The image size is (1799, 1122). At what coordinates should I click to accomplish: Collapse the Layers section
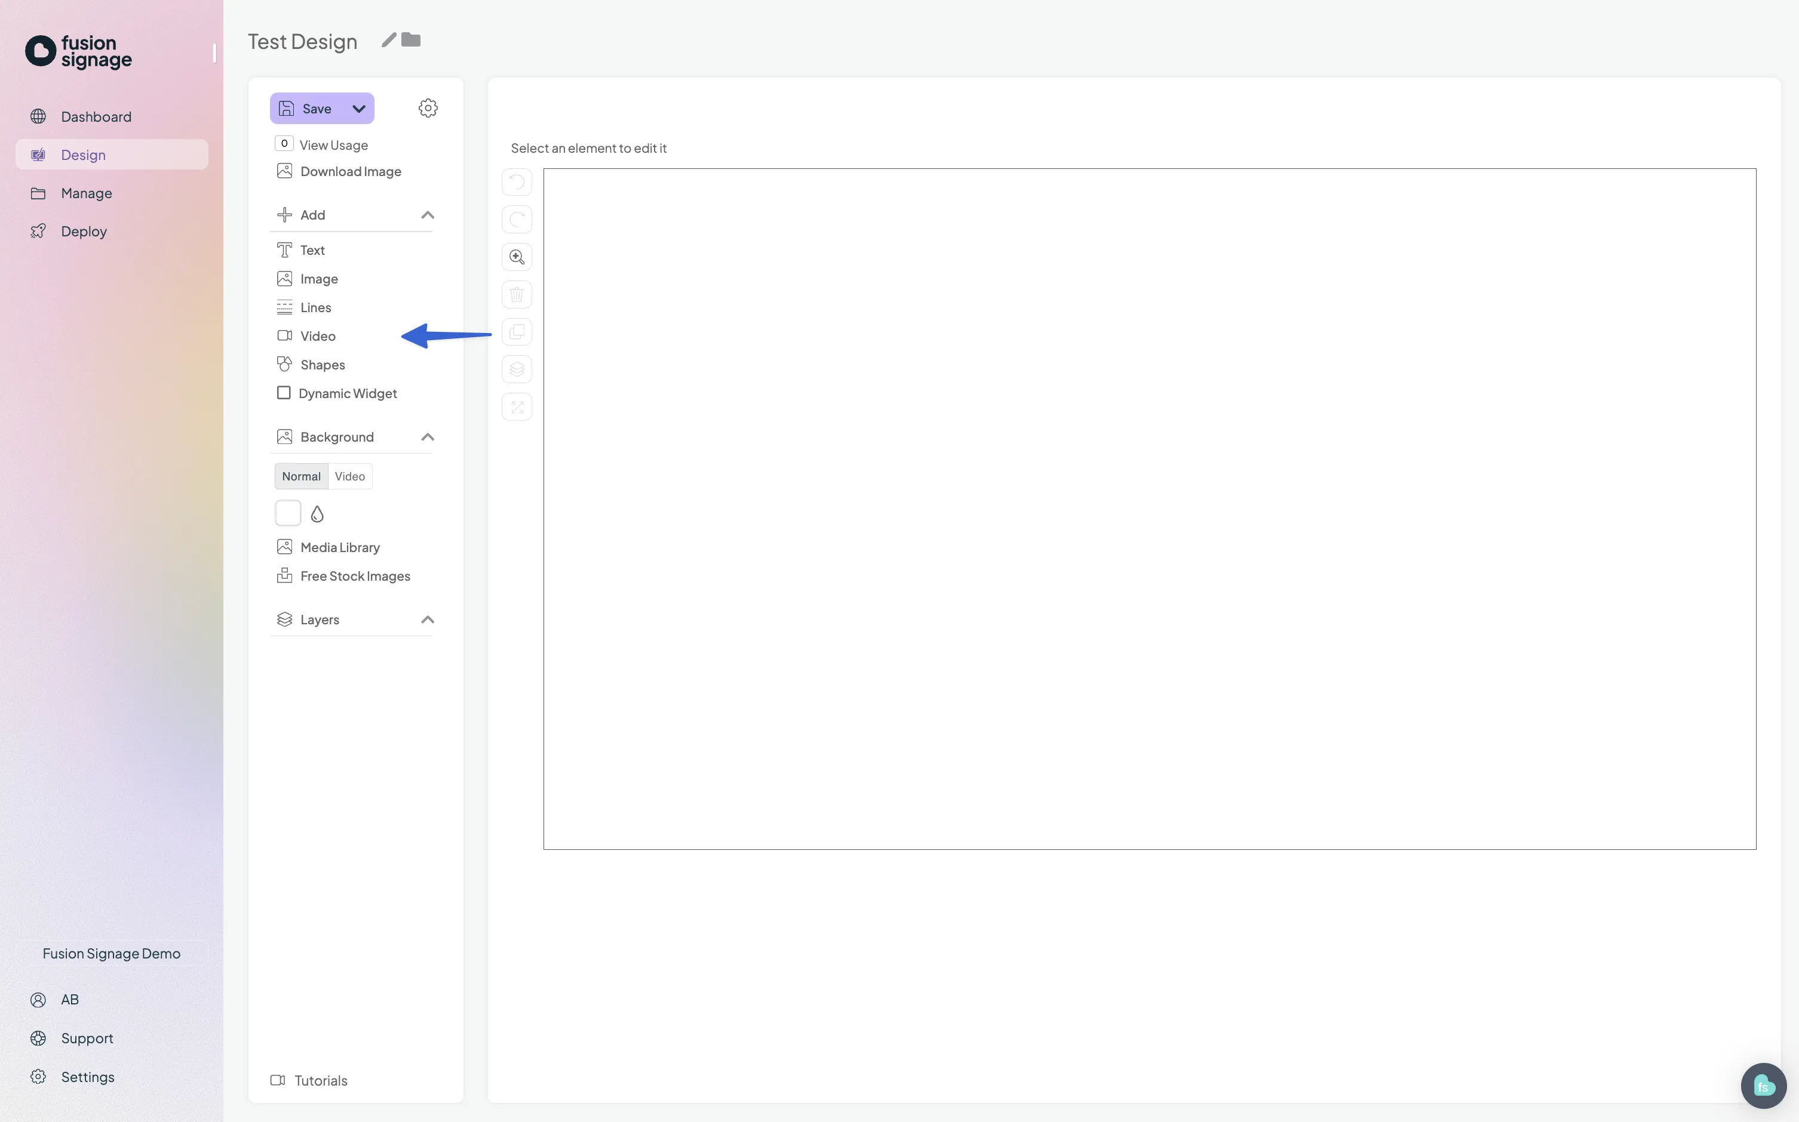coord(428,619)
